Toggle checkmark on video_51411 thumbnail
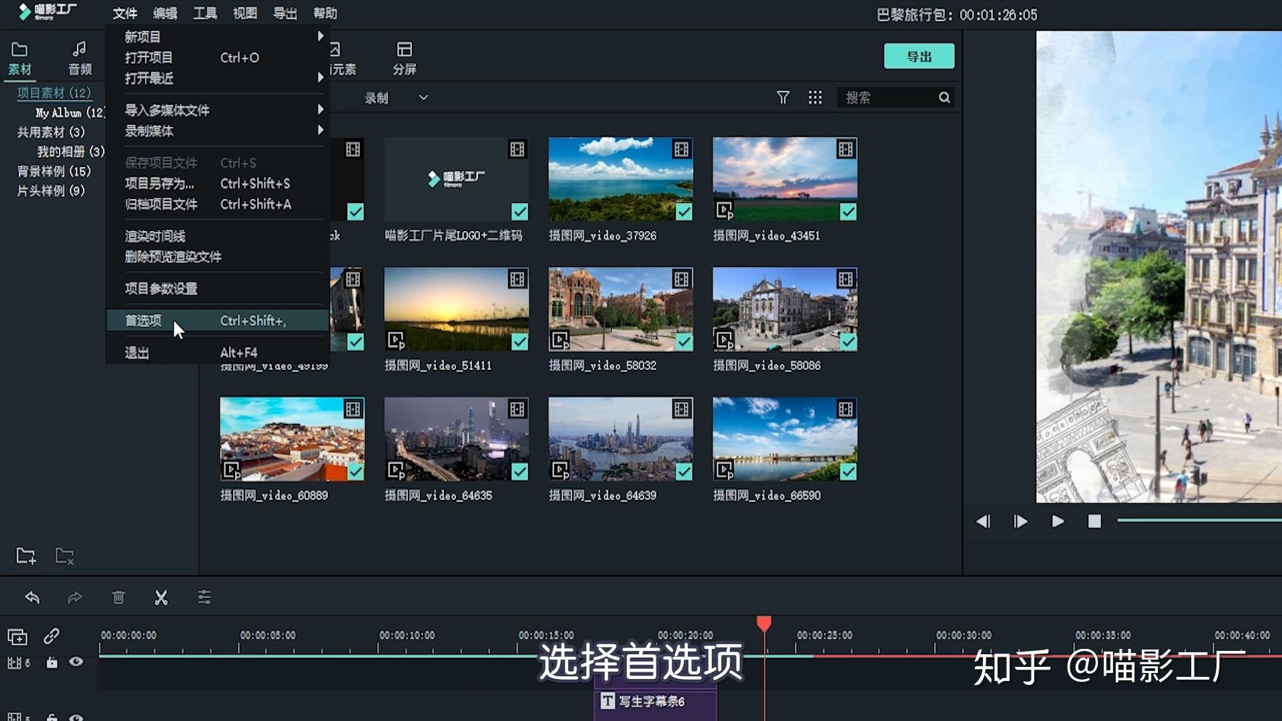This screenshot has width=1282, height=721. 519,342
